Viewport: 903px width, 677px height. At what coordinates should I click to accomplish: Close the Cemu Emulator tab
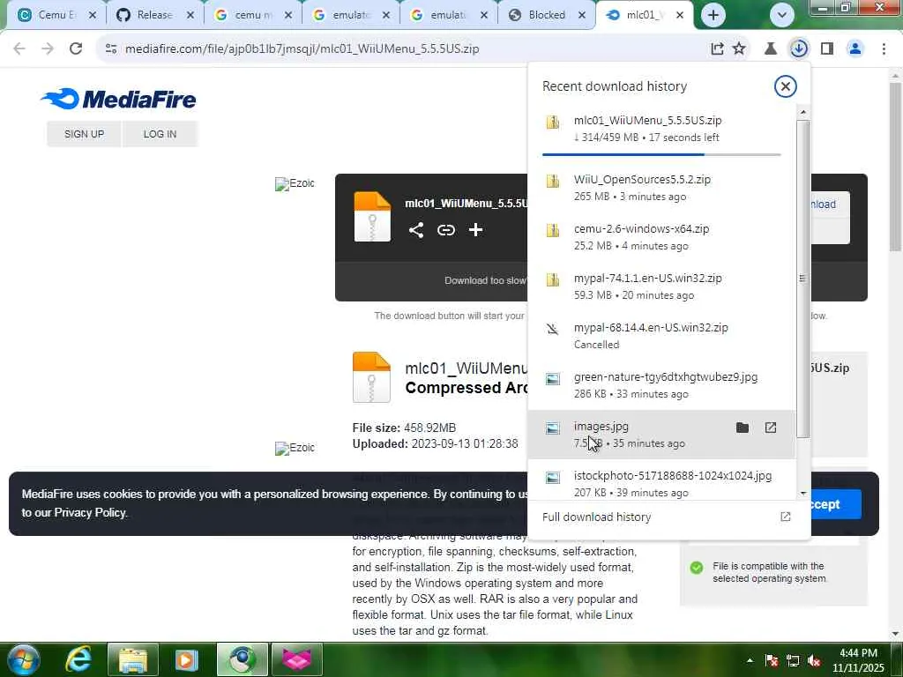click(x=92, y=15)
